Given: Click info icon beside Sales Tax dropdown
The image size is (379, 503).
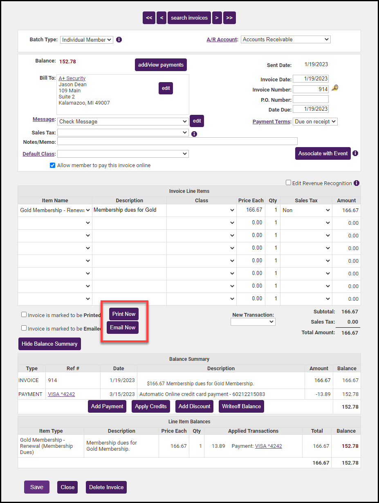Looking at the screenshot, I should pyautogui.click(x=194, y=134).
